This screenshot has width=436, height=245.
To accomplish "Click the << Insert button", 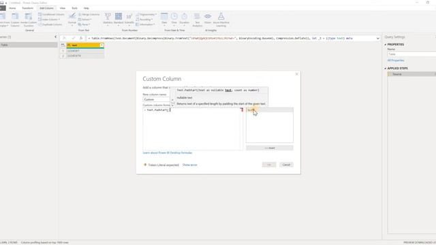I will (270, 148).
